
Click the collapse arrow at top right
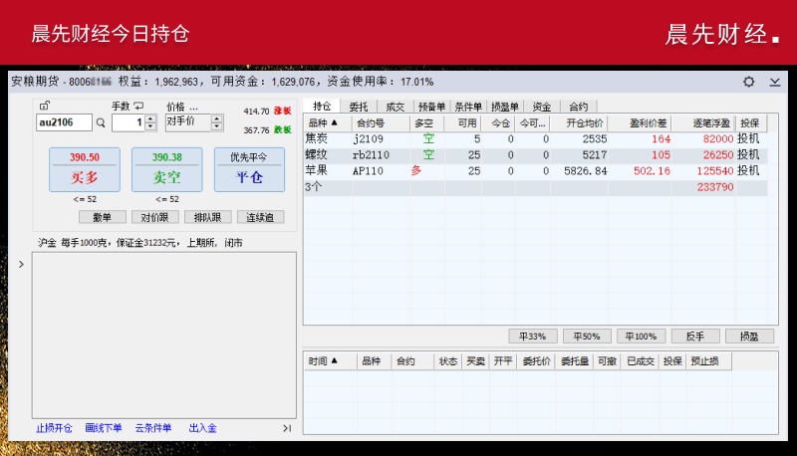pos(775,82)
